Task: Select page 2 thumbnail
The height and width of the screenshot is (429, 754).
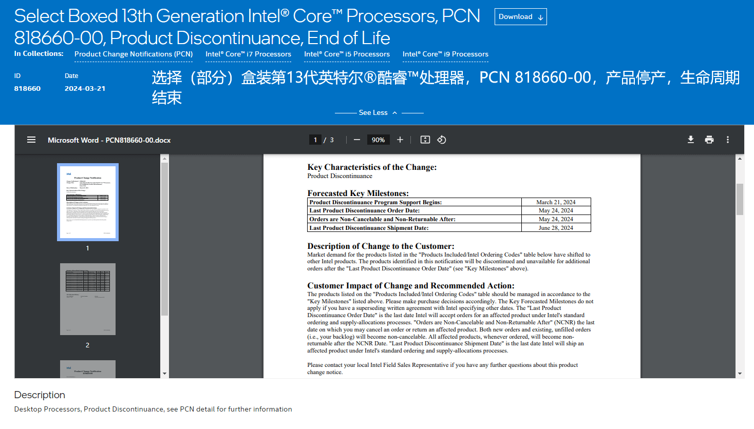Action: 88,299
